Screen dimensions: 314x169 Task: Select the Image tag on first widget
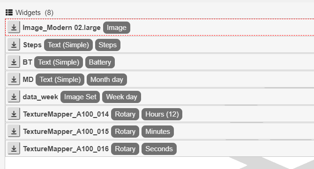pyautogui.click(x=117, y=28)
